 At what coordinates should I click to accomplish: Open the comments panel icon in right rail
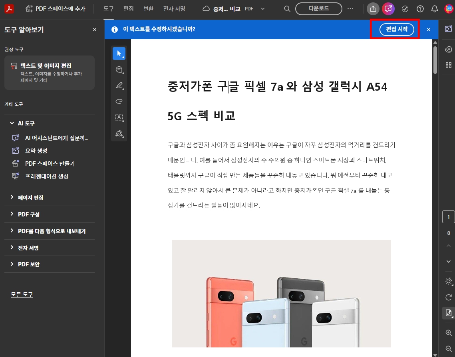[448, 49]
